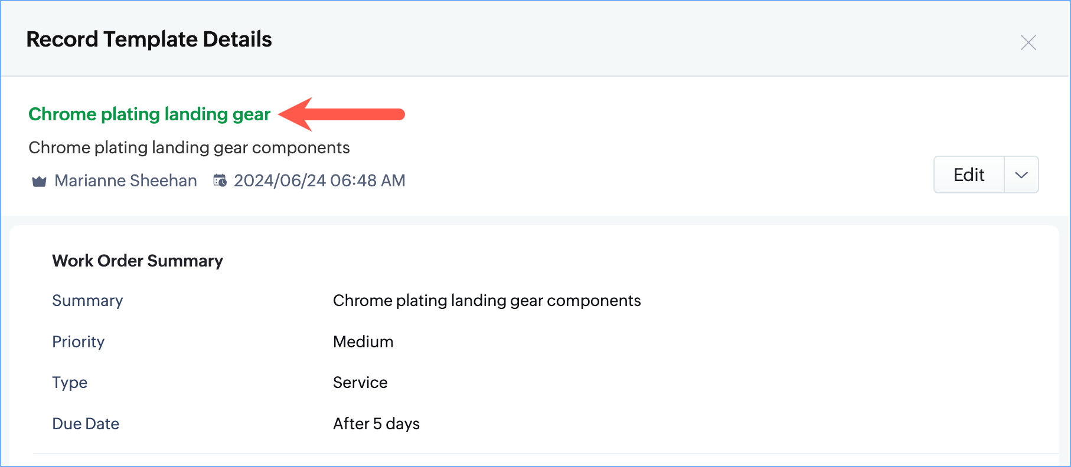This screenshot has width=1071, height=467.
Task: Click the After 5 days value
Action: coord(376,424)
